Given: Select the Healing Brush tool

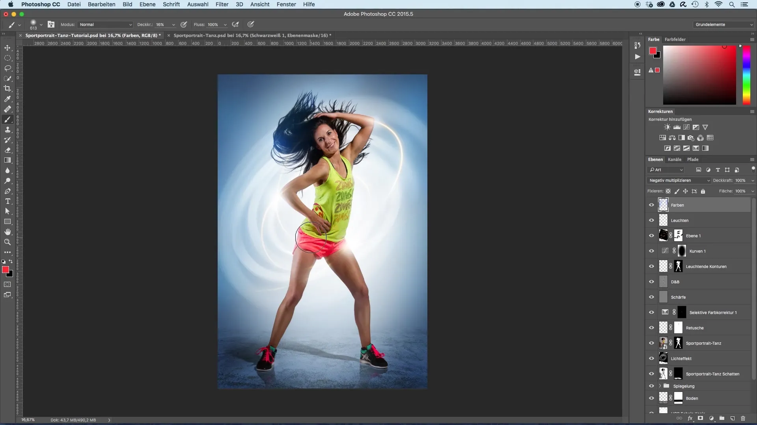Looking at the screenshot, I should pyautogui.click(x=7, y=109).
